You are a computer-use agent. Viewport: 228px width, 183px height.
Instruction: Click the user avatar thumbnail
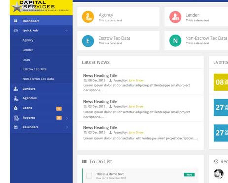219,174
